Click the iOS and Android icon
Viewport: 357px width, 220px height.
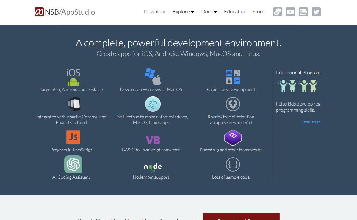coord(73,77)
